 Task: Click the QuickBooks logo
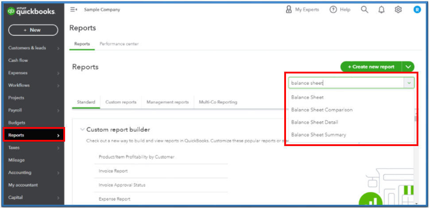click(31, 11)
